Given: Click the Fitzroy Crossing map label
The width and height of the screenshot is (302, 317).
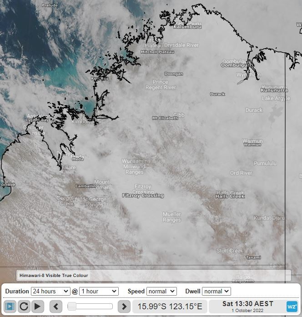Looking at the screenshot, I should click(143, 196).
